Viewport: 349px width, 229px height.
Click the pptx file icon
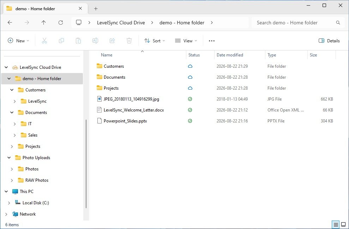point(99,121)
